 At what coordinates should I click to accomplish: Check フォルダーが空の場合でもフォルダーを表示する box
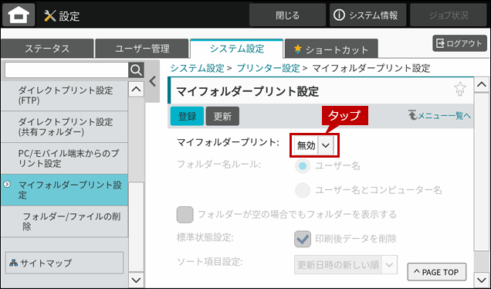click(x=185, y=214)
